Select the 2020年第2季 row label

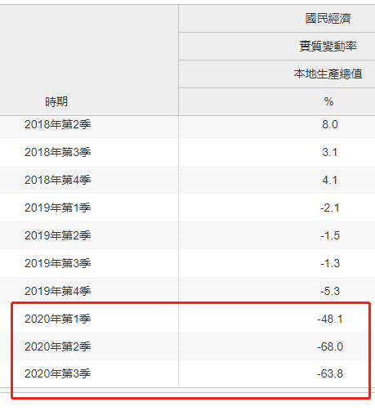pyautogui.click(x=58, y=346)
